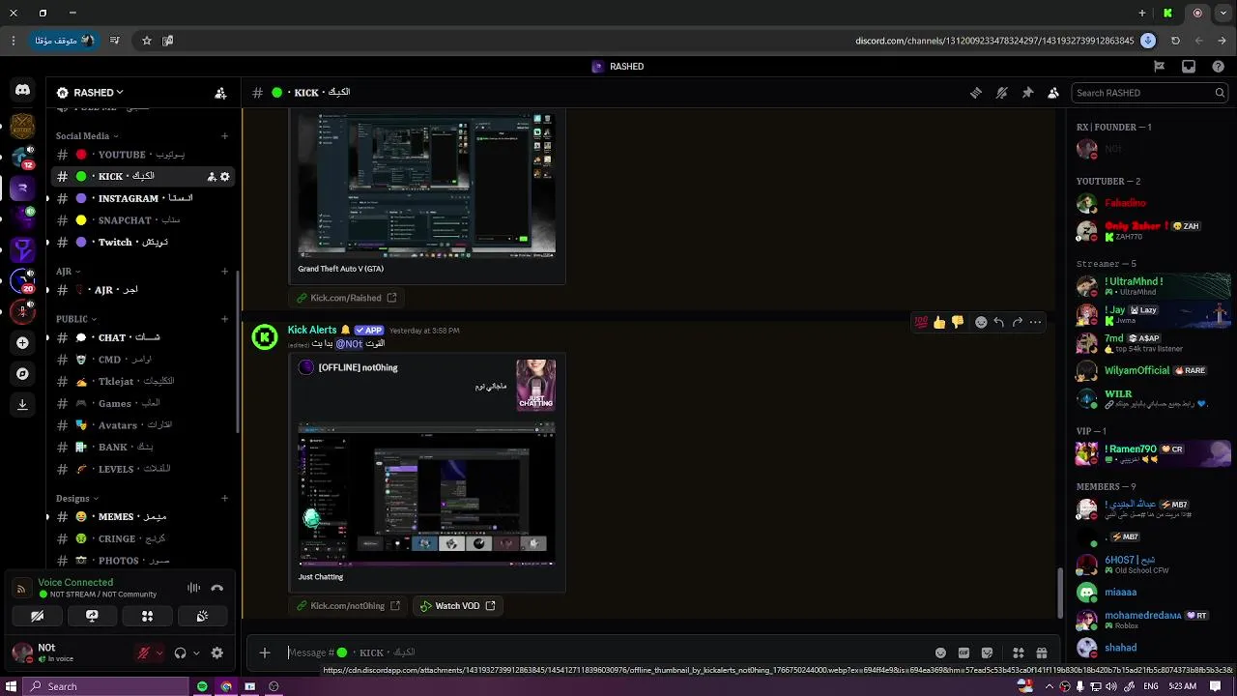This screenshot has width=1237, height=696.
Task: Open the SNAPCHAT channel
Action: tap(143, 220)
